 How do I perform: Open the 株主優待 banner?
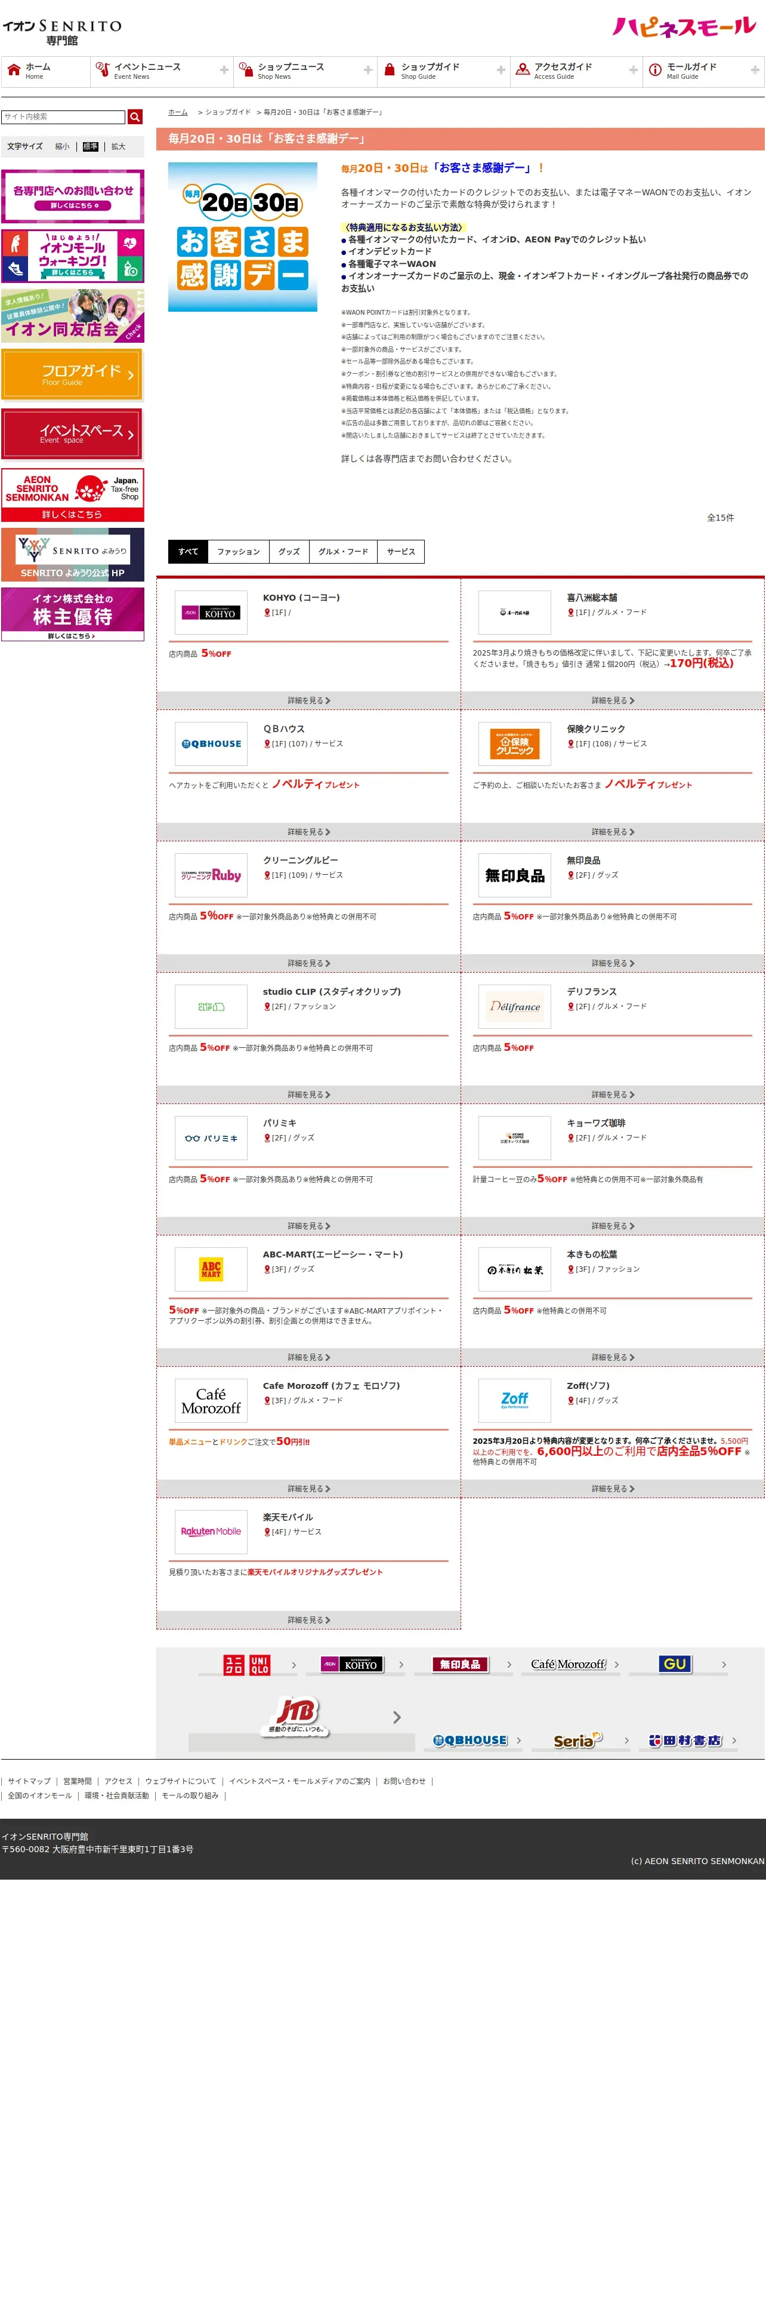72,614
